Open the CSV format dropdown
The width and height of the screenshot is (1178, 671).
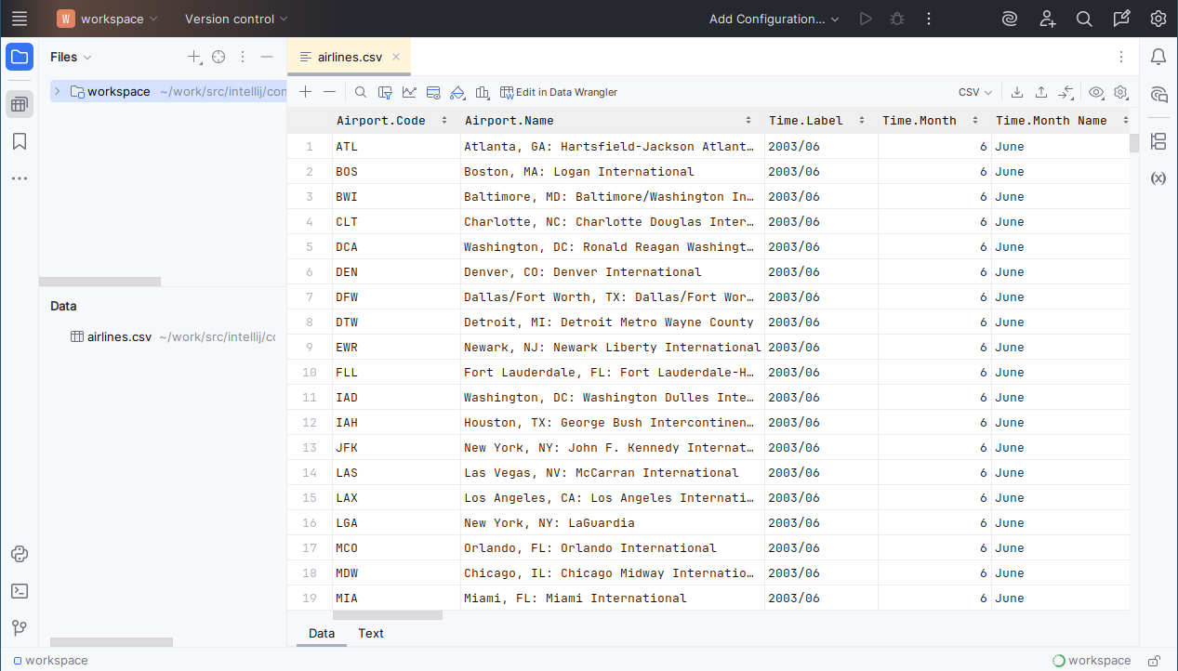coord(975,92)
